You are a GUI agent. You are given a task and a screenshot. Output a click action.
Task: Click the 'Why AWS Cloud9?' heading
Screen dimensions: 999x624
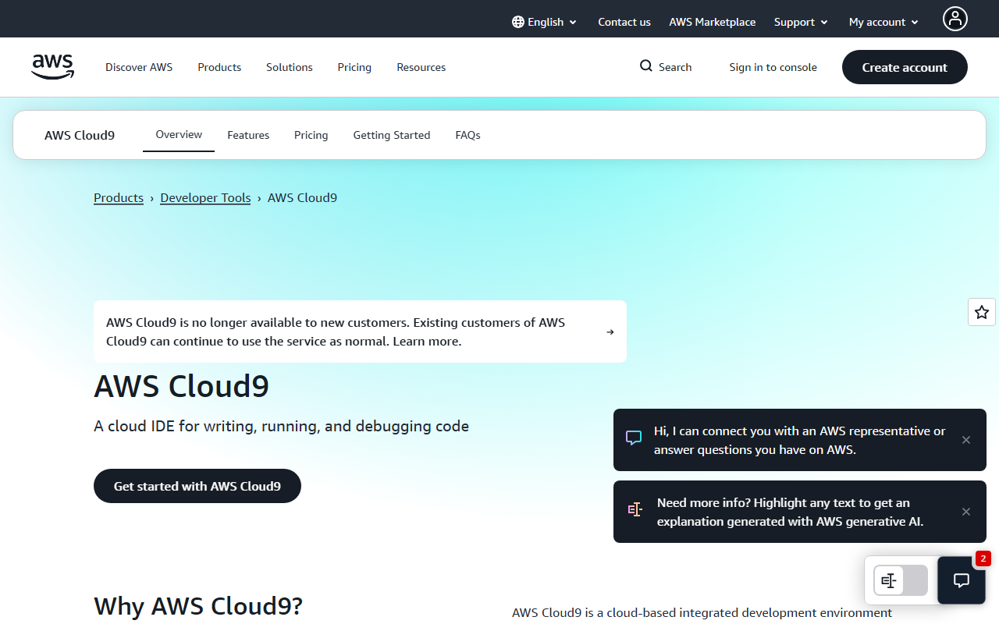(x=198, y=606)
